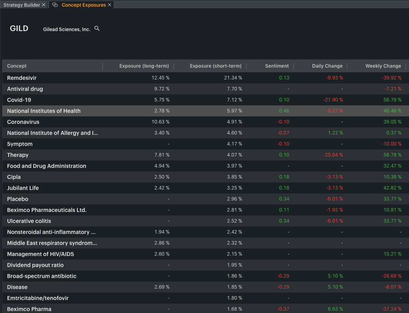Click Remdesivir long-term exposure 12.45 %
The image size is (409, 313).
[161, 78]
